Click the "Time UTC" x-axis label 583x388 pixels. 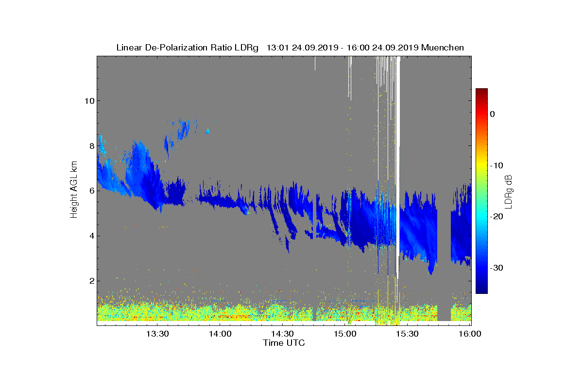284,343
